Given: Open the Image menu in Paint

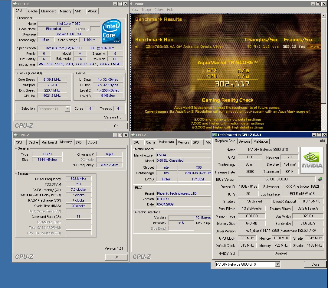Looking at the screenshot, I should point(146,10).
